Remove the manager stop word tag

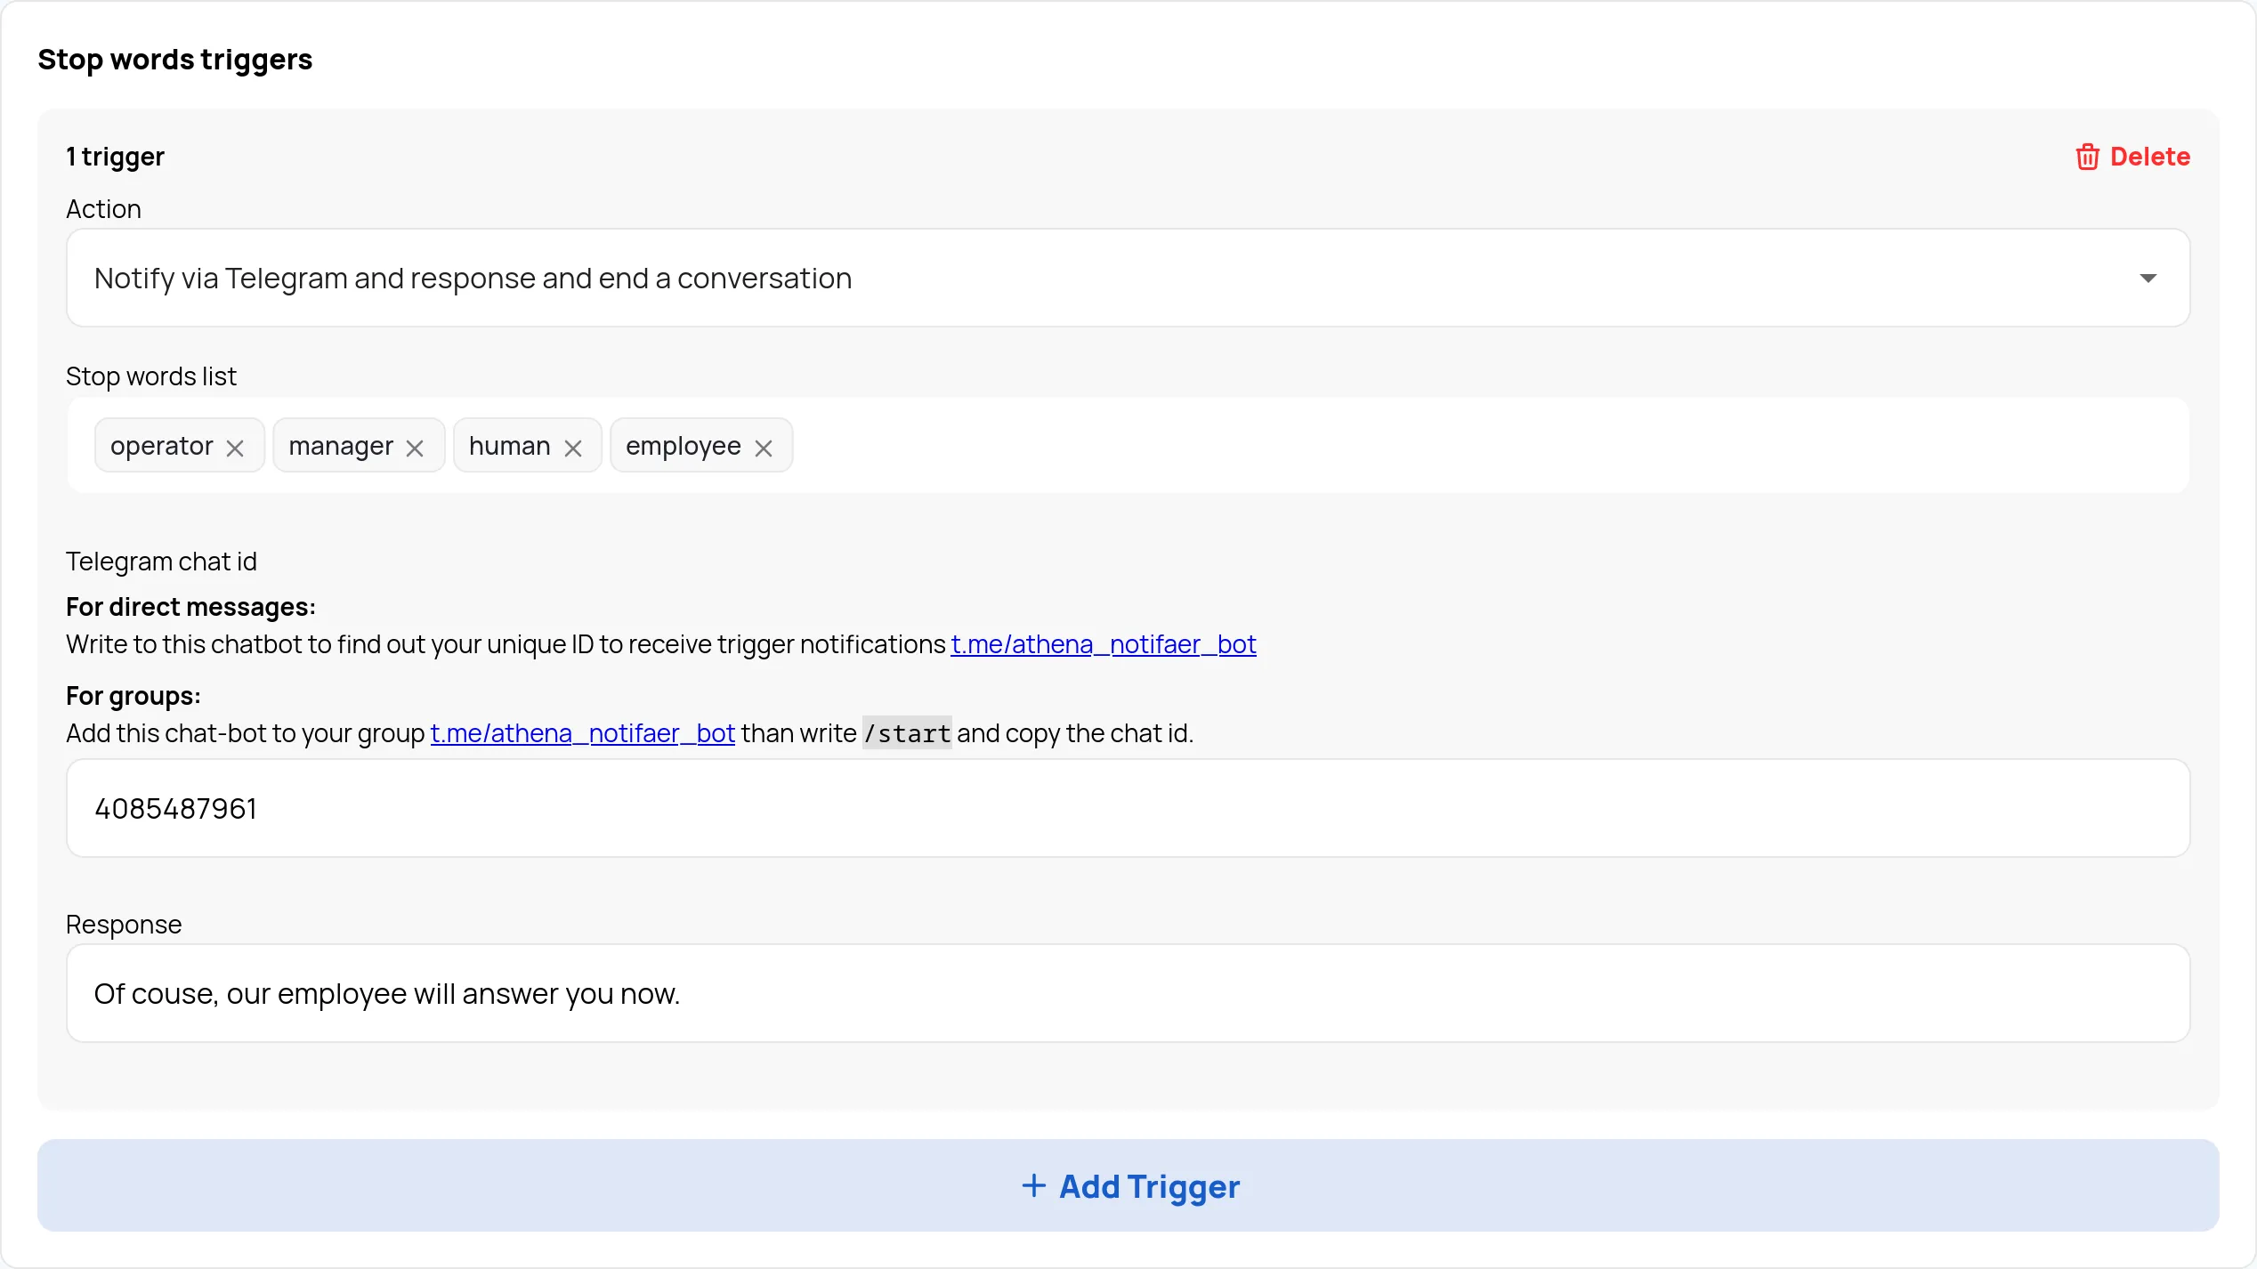[415, 448]
